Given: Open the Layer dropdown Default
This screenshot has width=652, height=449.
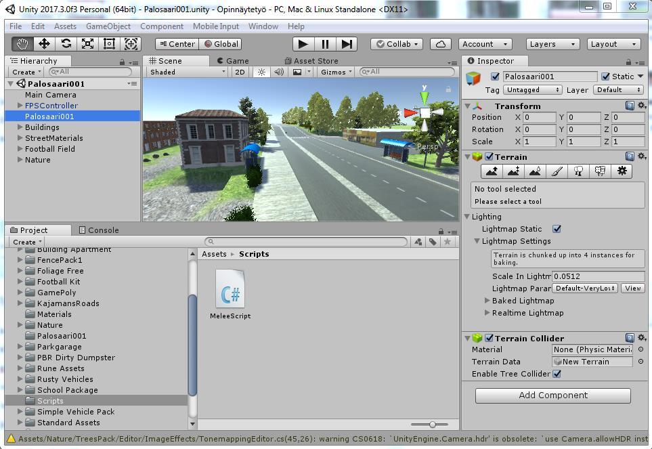Looking at the screenshot, I should (x=619, y=90).
